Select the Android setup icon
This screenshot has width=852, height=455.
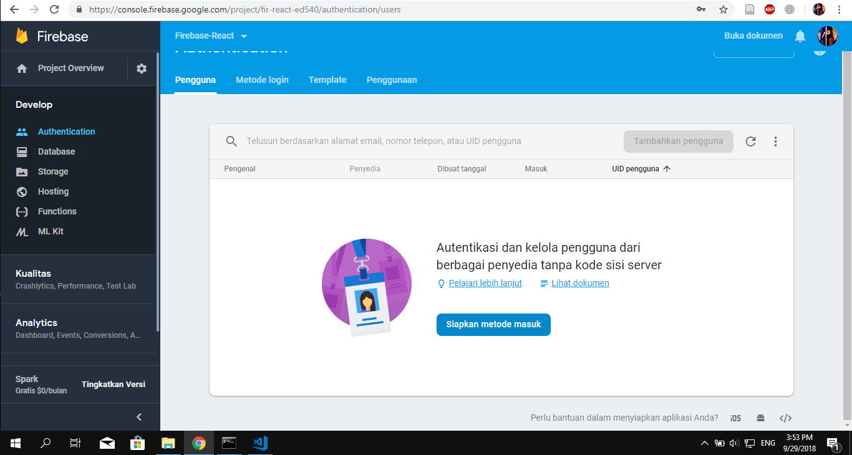click(760, 418)
